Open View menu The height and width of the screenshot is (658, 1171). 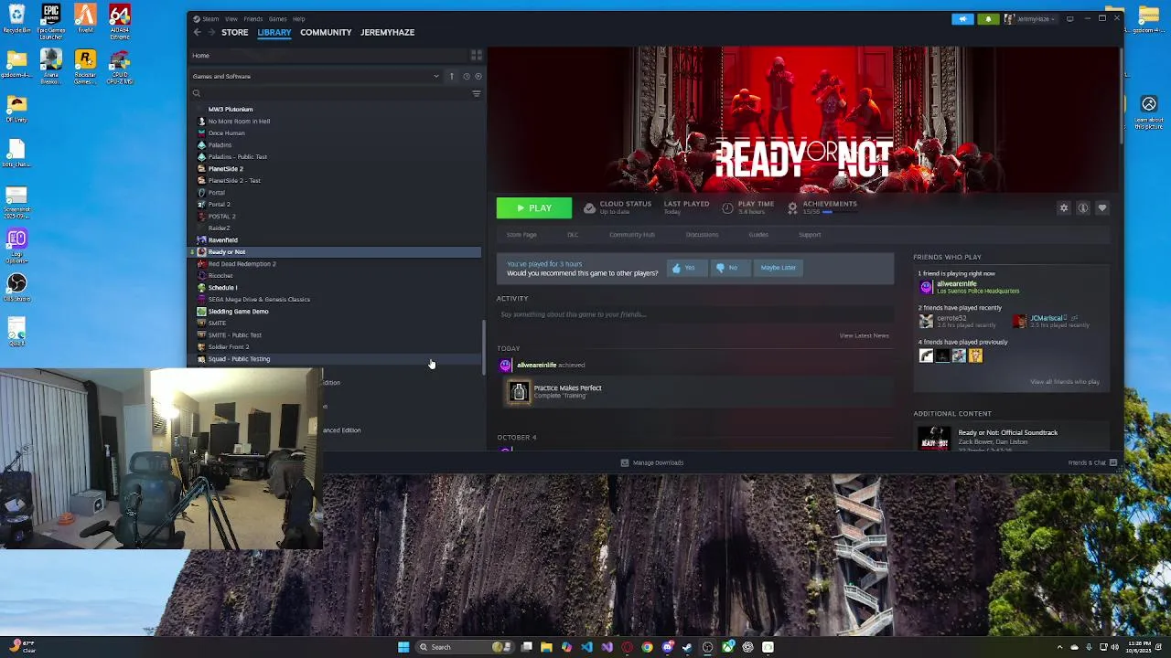click(231, 18)
